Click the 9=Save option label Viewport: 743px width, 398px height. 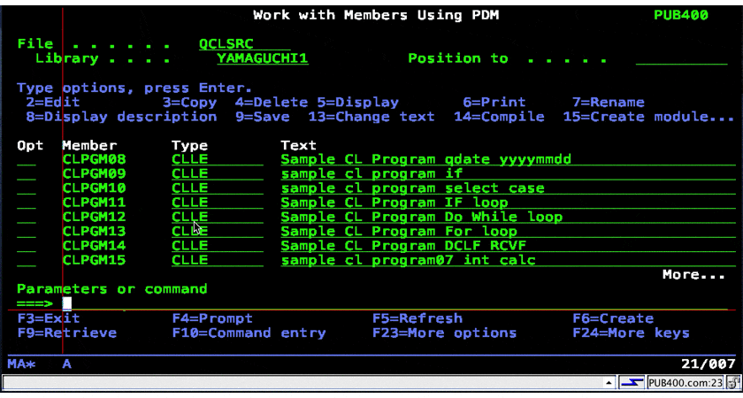coord(263,117)
